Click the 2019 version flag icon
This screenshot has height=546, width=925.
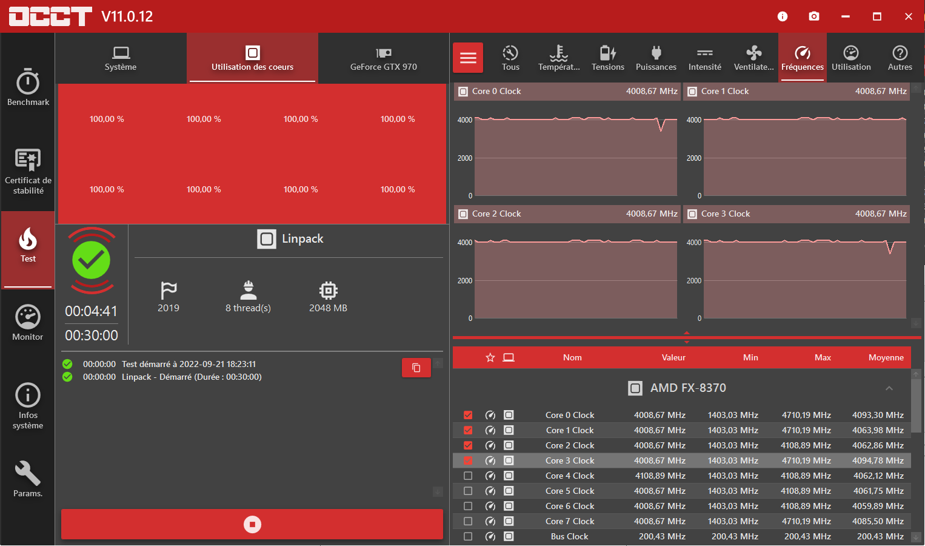tap(169, 290)
